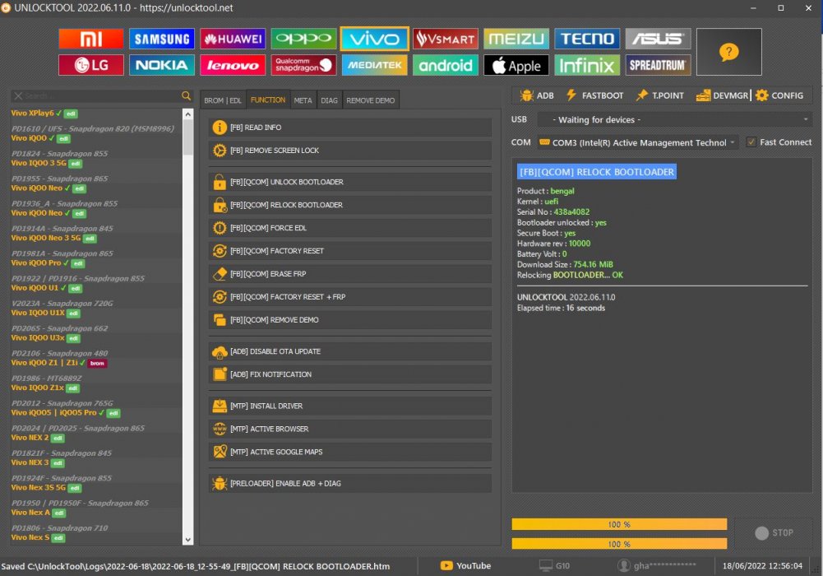The image size is (823, 576).
Task: Select the Qualcomm Snapdragon logo
Action: click(304, 65)
